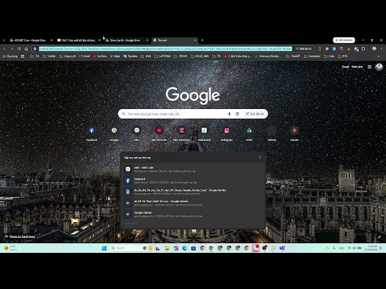Show hidden system tray icons

(327, 248)
